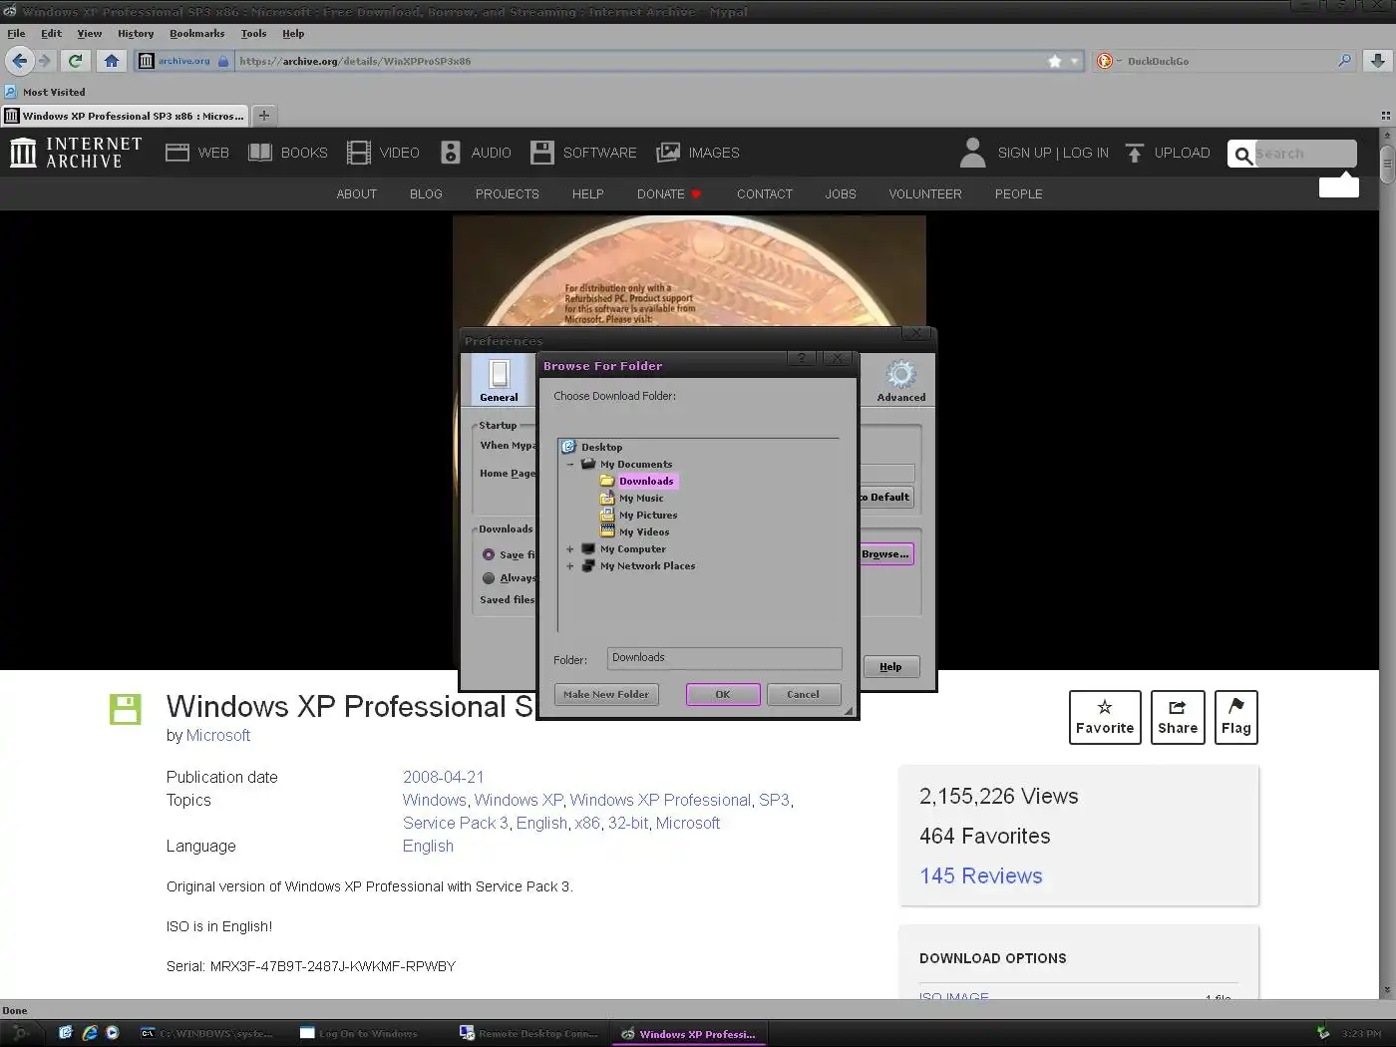Select My Music folder in tree
Image resolution: width=1396 pixels, height=1047 pixels.
click(x=640, y=498)
